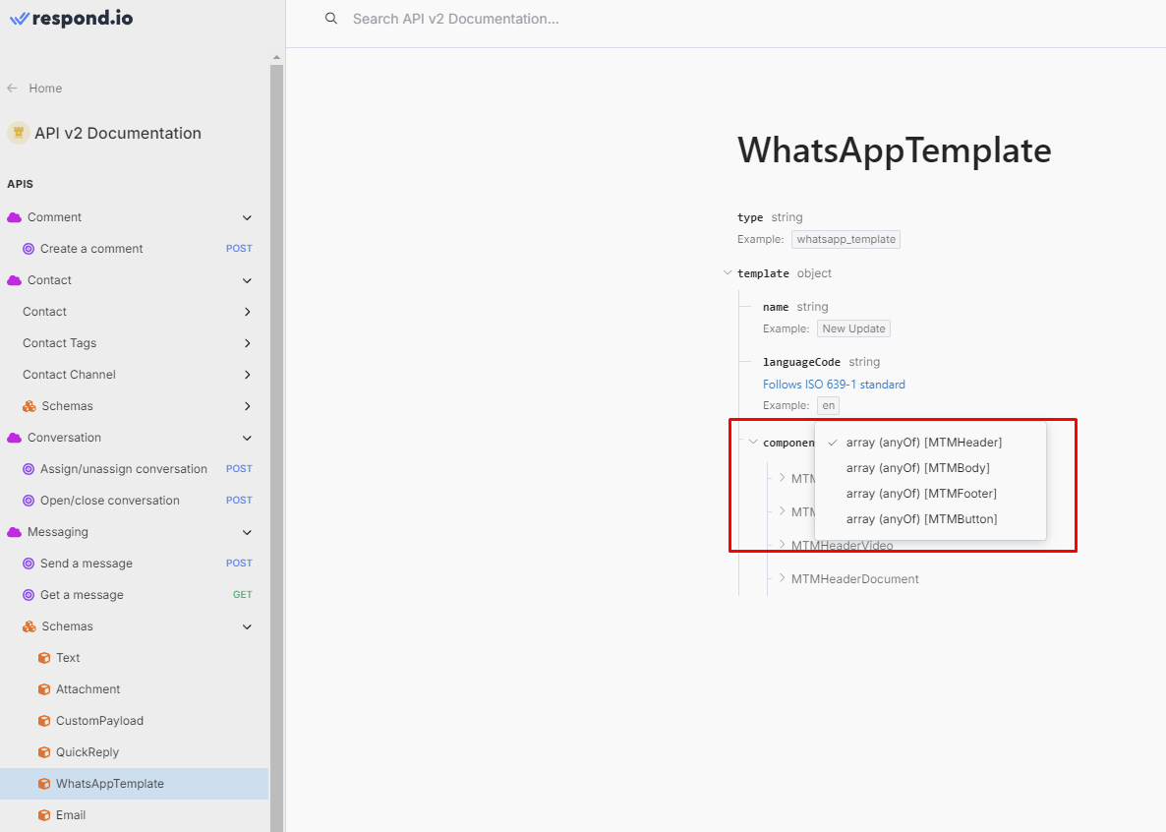The image size is (1166, 832).
Task: Open the CustomPayload schema
Action: coord(99,720)
